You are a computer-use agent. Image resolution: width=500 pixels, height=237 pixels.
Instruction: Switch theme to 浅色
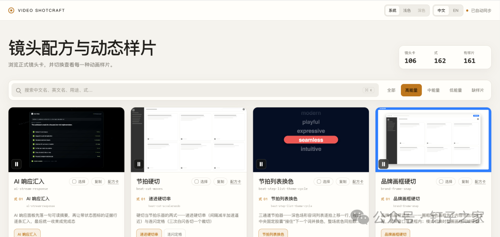[407, 11]
